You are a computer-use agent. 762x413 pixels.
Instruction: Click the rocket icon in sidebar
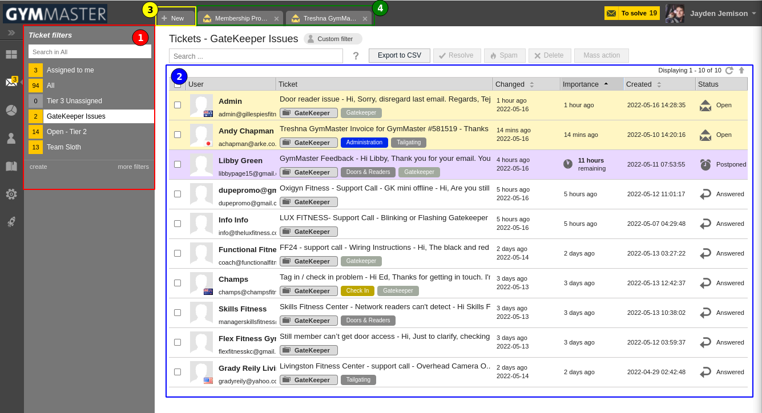click(x=11, y=222)
